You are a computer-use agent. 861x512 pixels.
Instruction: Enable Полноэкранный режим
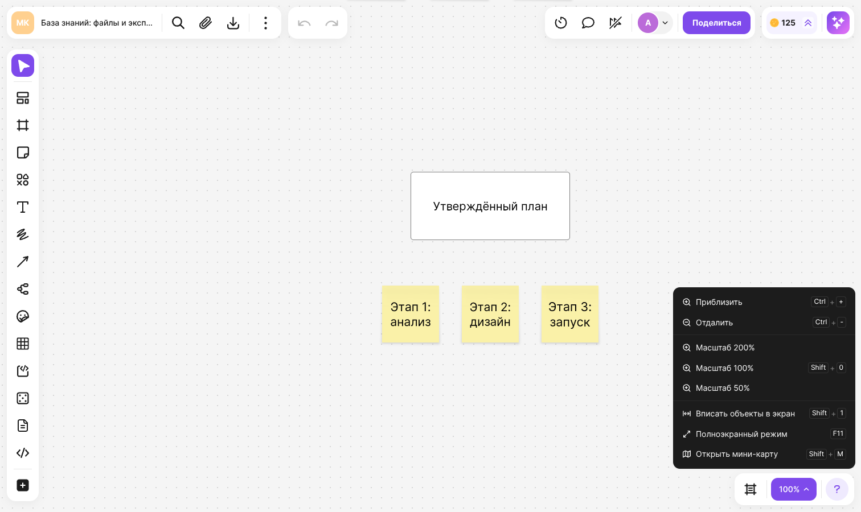764,434
